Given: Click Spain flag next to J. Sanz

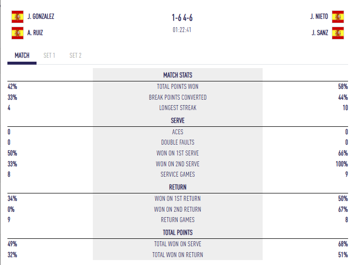Looking at the screenshot, I should point(338,34).
